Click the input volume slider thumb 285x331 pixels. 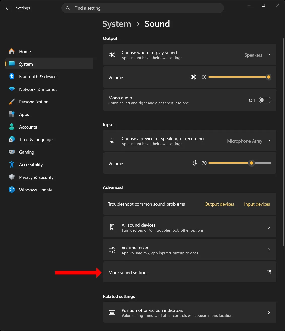251,163
